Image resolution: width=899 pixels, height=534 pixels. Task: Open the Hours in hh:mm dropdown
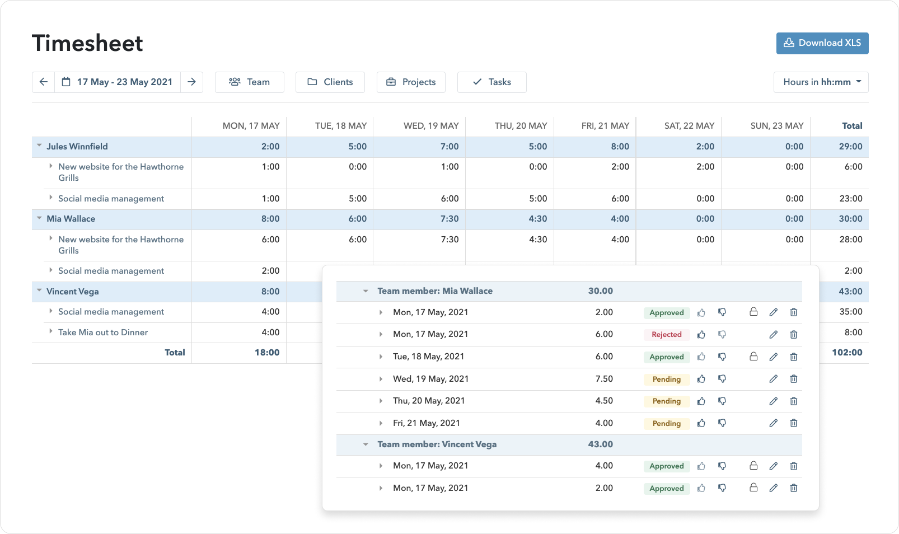click(x=821, y=82)
